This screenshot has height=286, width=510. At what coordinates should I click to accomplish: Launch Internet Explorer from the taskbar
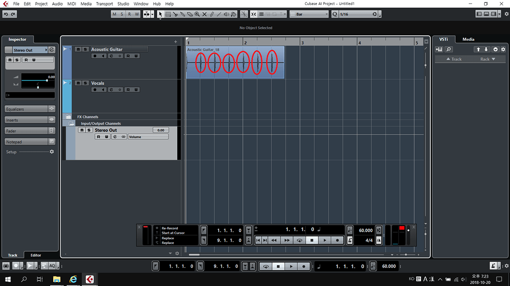[73, 279]
